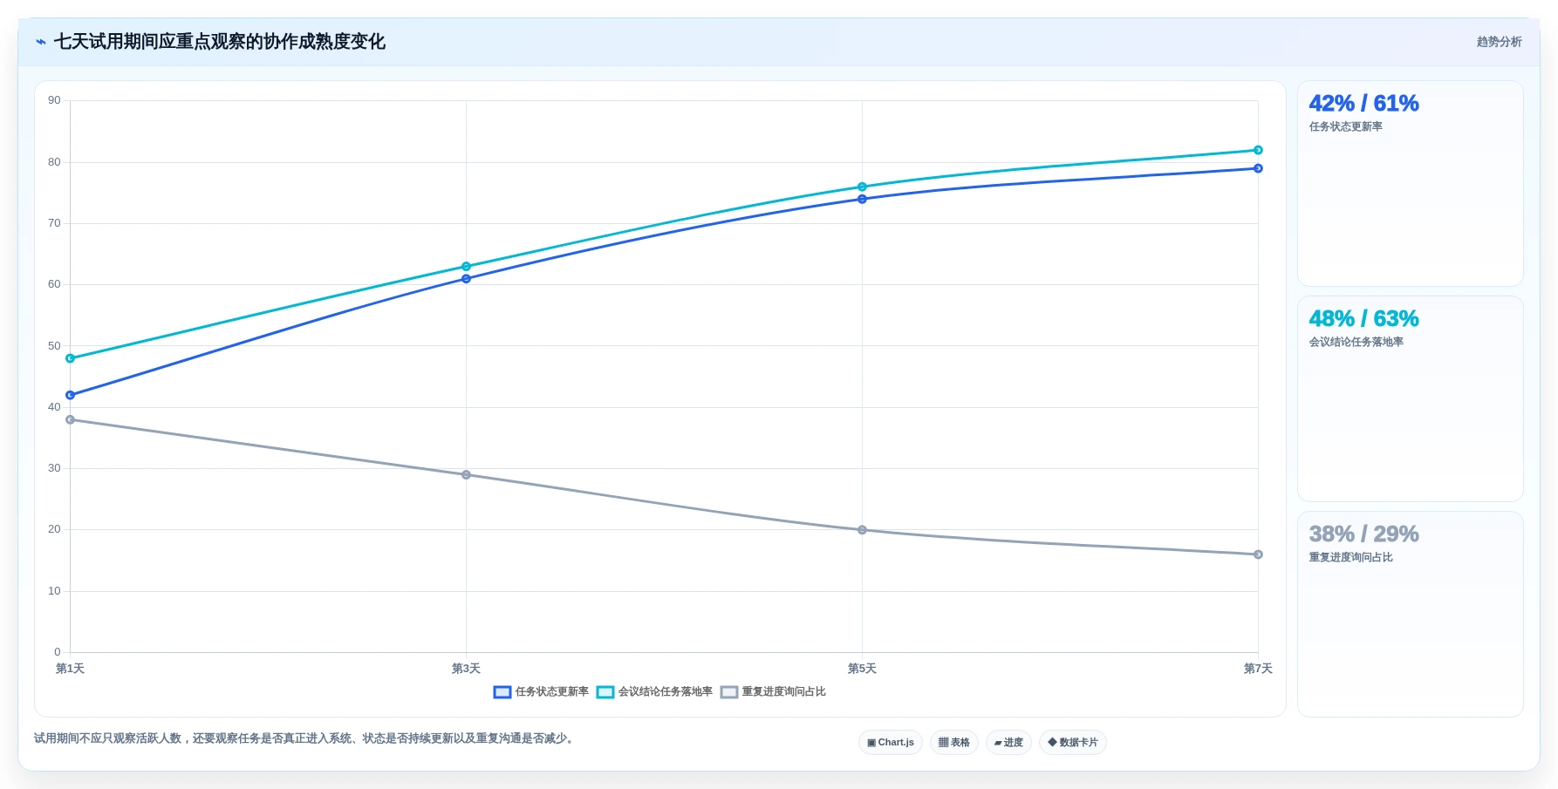Click the 50 y-axis tick label
The height and width of the screenshot is (789, 1558).
point(54,346)
